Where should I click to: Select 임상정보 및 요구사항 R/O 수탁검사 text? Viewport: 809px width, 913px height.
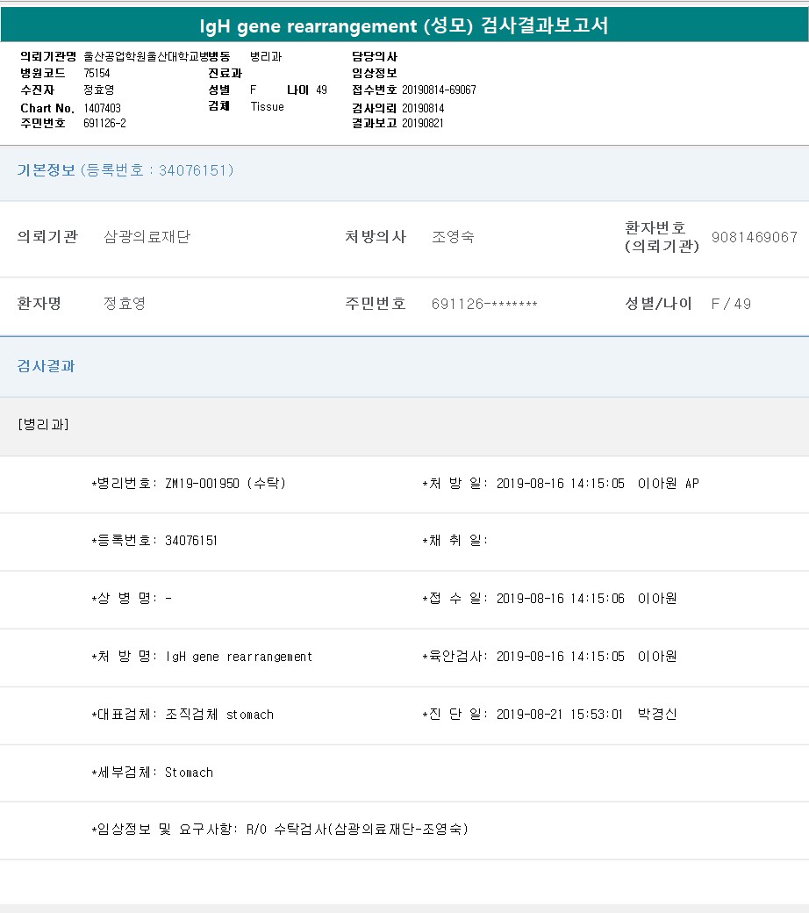[280, 829]
